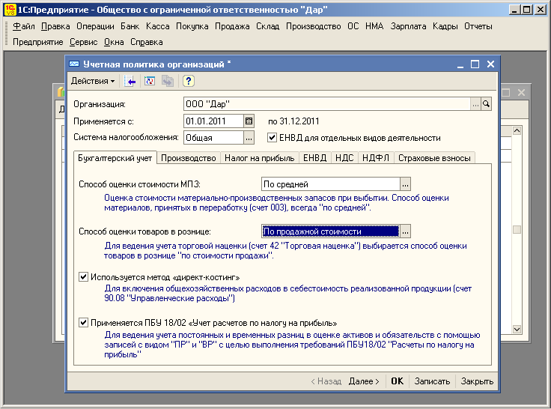Click the Далее > button
The width and height of the screenshot is (551, 409).
(364, 381)
